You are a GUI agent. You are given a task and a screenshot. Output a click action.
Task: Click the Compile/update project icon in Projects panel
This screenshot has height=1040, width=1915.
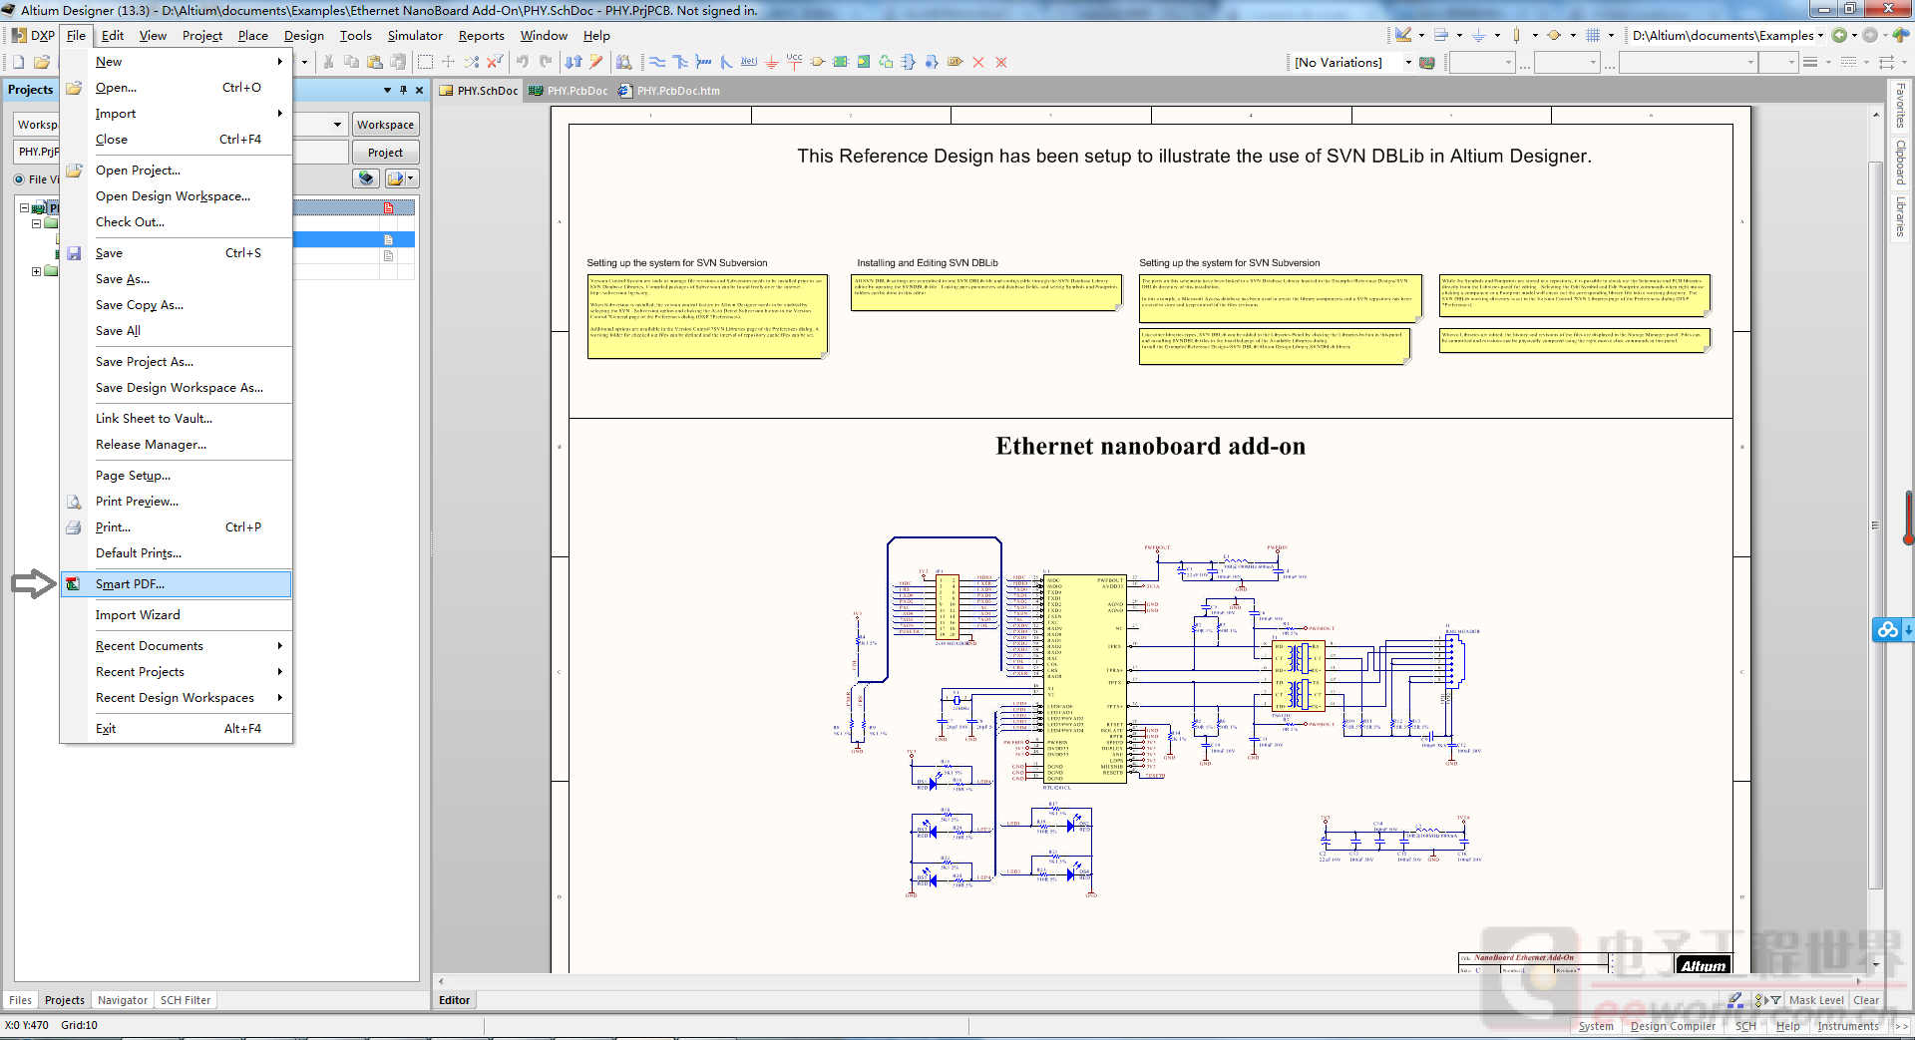click(367, 178)
